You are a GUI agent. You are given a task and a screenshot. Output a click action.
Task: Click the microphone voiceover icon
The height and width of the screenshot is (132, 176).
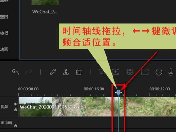(x=171, y=72)
